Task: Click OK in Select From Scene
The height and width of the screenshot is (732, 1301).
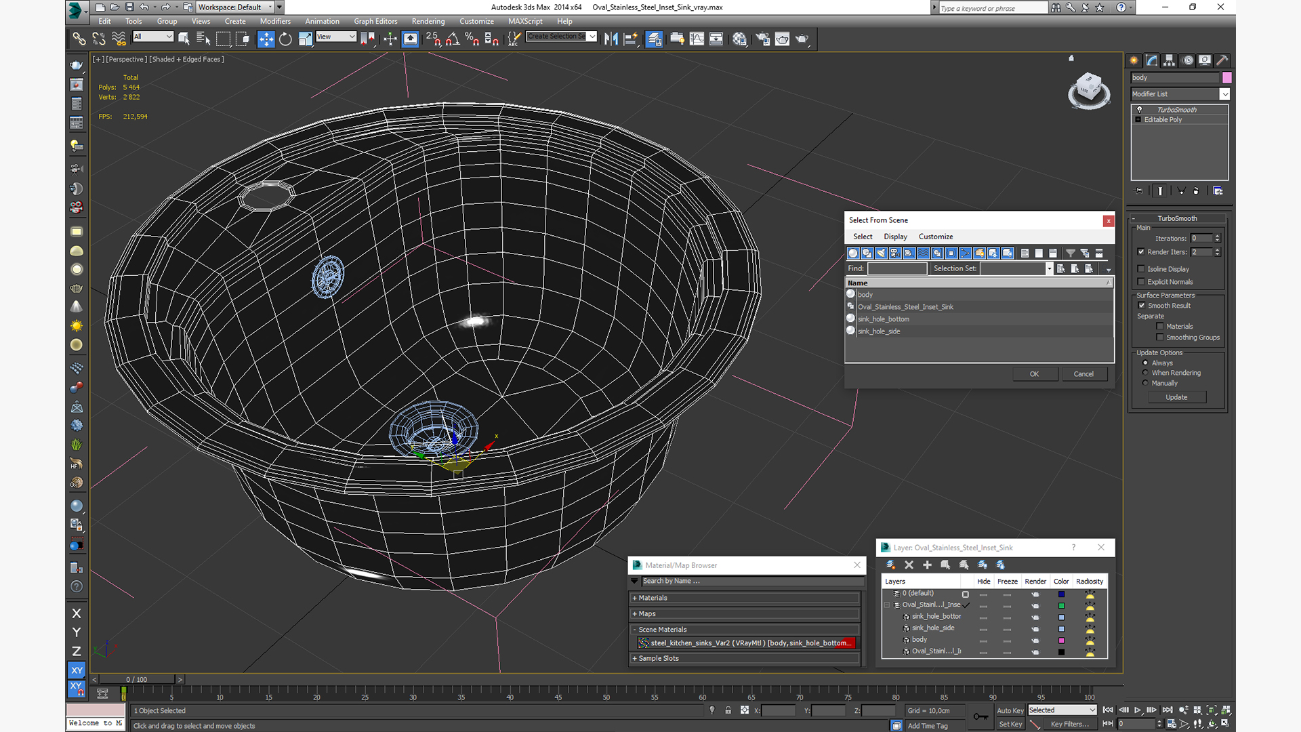Action: 1035,373
